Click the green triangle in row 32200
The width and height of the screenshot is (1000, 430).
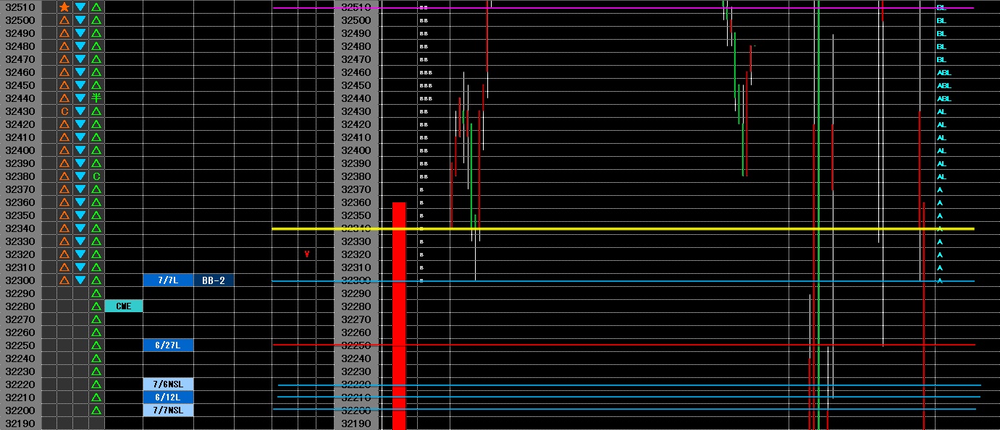click(96, 410)
